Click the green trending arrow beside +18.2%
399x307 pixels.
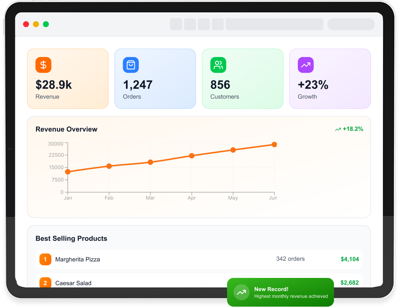click(338, 129)
